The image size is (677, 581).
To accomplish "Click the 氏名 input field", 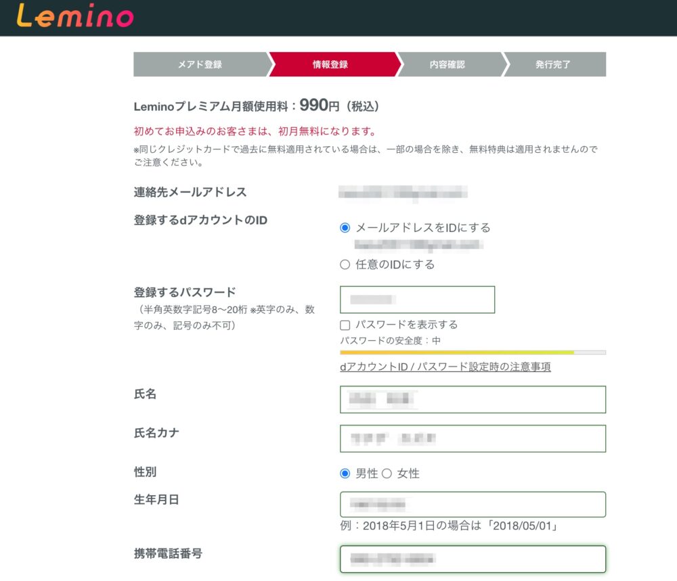I will pyautogui.click(x=473, y=400).
